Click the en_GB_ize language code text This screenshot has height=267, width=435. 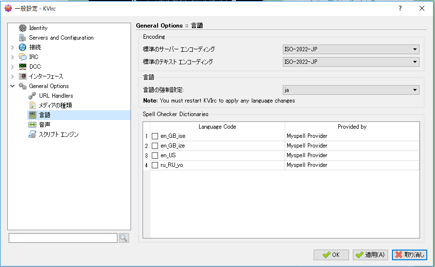tap(173, 146)
